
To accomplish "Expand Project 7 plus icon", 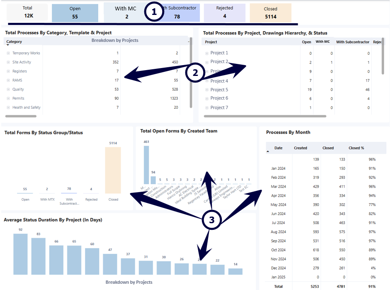I will (207, 108).
